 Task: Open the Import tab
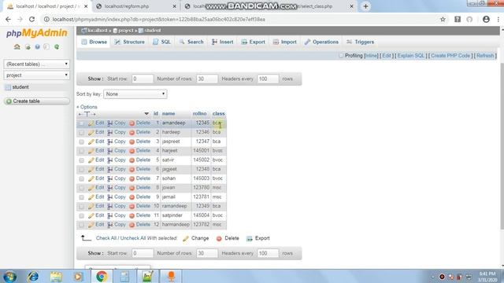click(x=285, y=42)
